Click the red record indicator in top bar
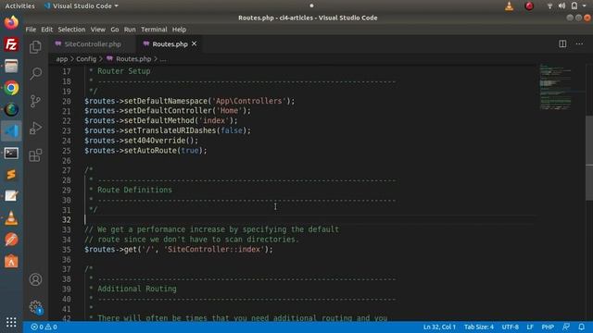The width and height of the screenshot is (593, 333). click(x=529, y=6)
